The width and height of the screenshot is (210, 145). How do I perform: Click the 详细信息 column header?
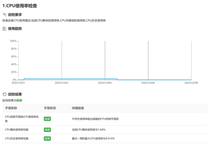pos(78,108)
